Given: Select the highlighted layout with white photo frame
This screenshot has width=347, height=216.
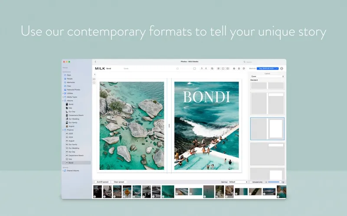Looking at the screenshot, I should [x=267, y=129].
